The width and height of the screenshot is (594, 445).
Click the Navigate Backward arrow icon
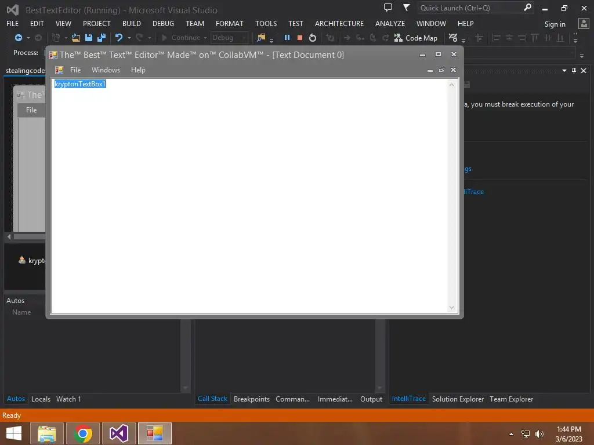[18, 38]
